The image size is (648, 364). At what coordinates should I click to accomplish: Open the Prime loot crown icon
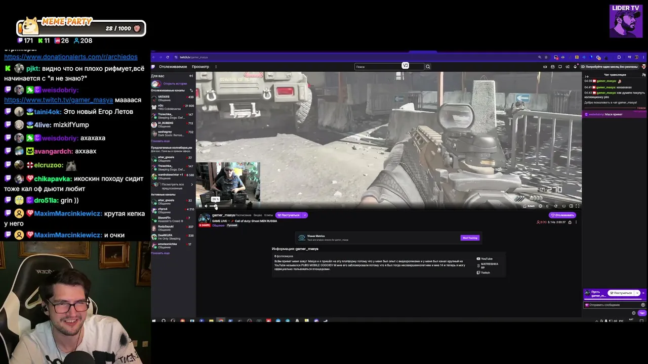pos(545,67)
